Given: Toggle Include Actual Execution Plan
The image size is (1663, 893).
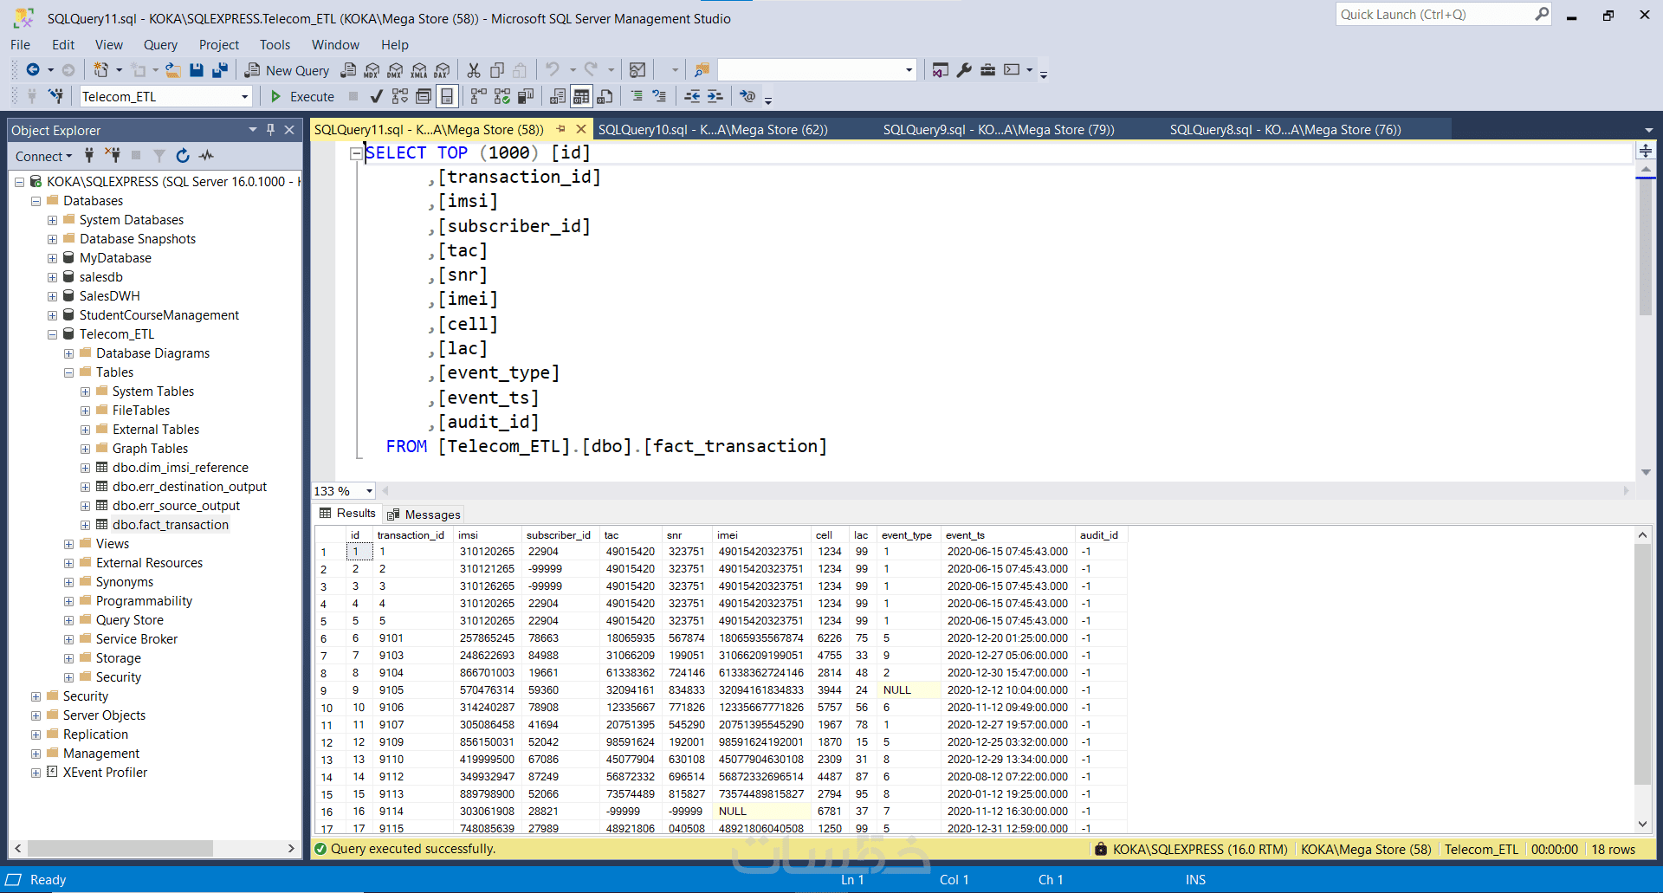Looking at the screenshot, I should pos(478,96).
